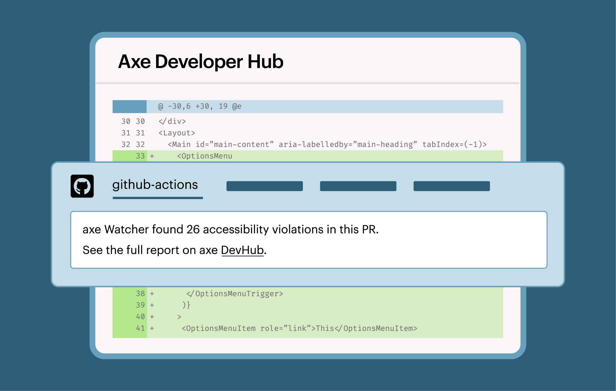The image size is (616, 391).
Task: Click line 31 Layout tag
Action: [x=177, y=133]
